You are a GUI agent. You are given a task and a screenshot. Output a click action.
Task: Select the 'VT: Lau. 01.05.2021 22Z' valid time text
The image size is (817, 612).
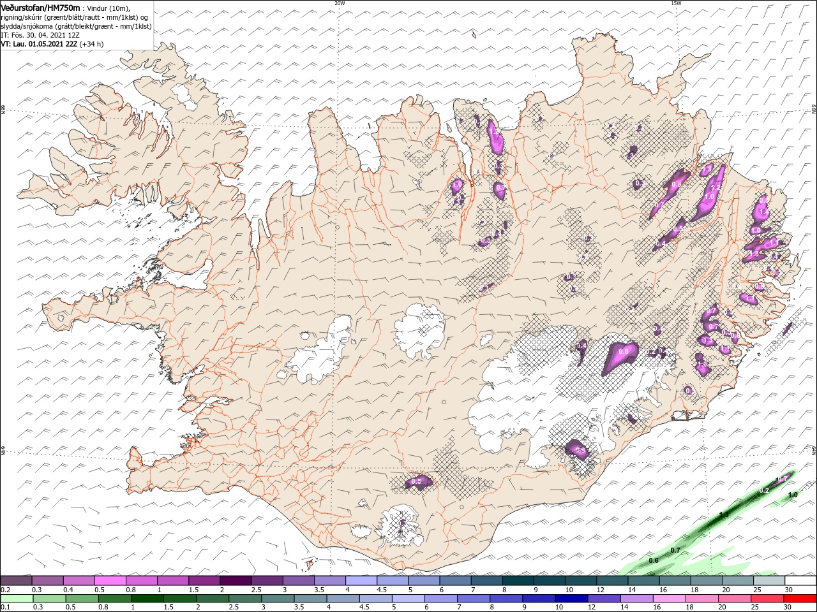coord(39,44)
